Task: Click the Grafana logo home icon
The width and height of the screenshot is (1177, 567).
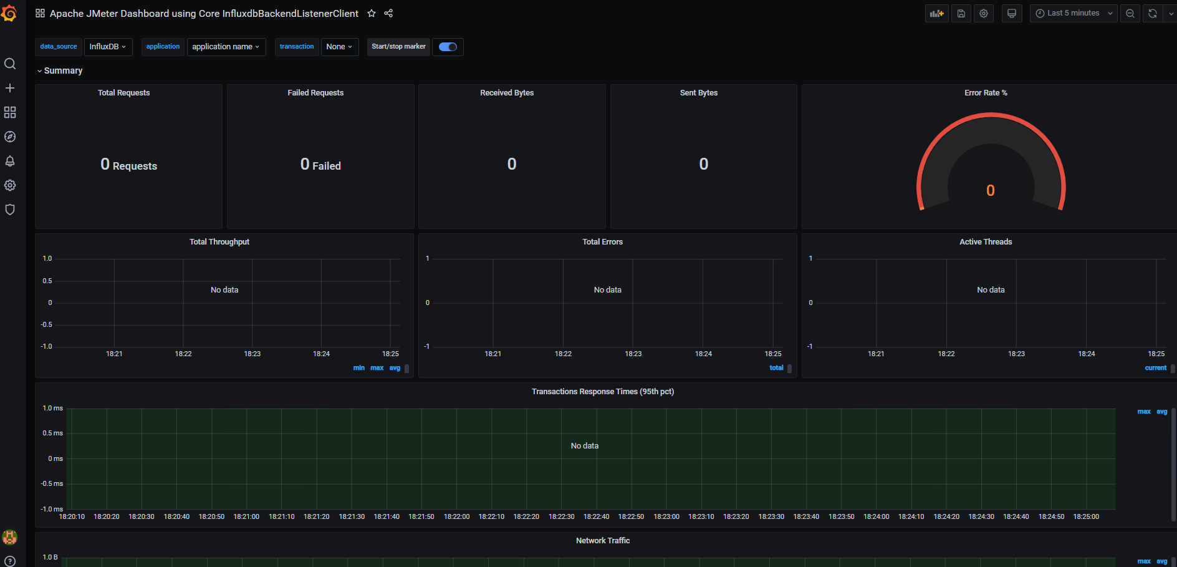Action: (x=9, y=13)
